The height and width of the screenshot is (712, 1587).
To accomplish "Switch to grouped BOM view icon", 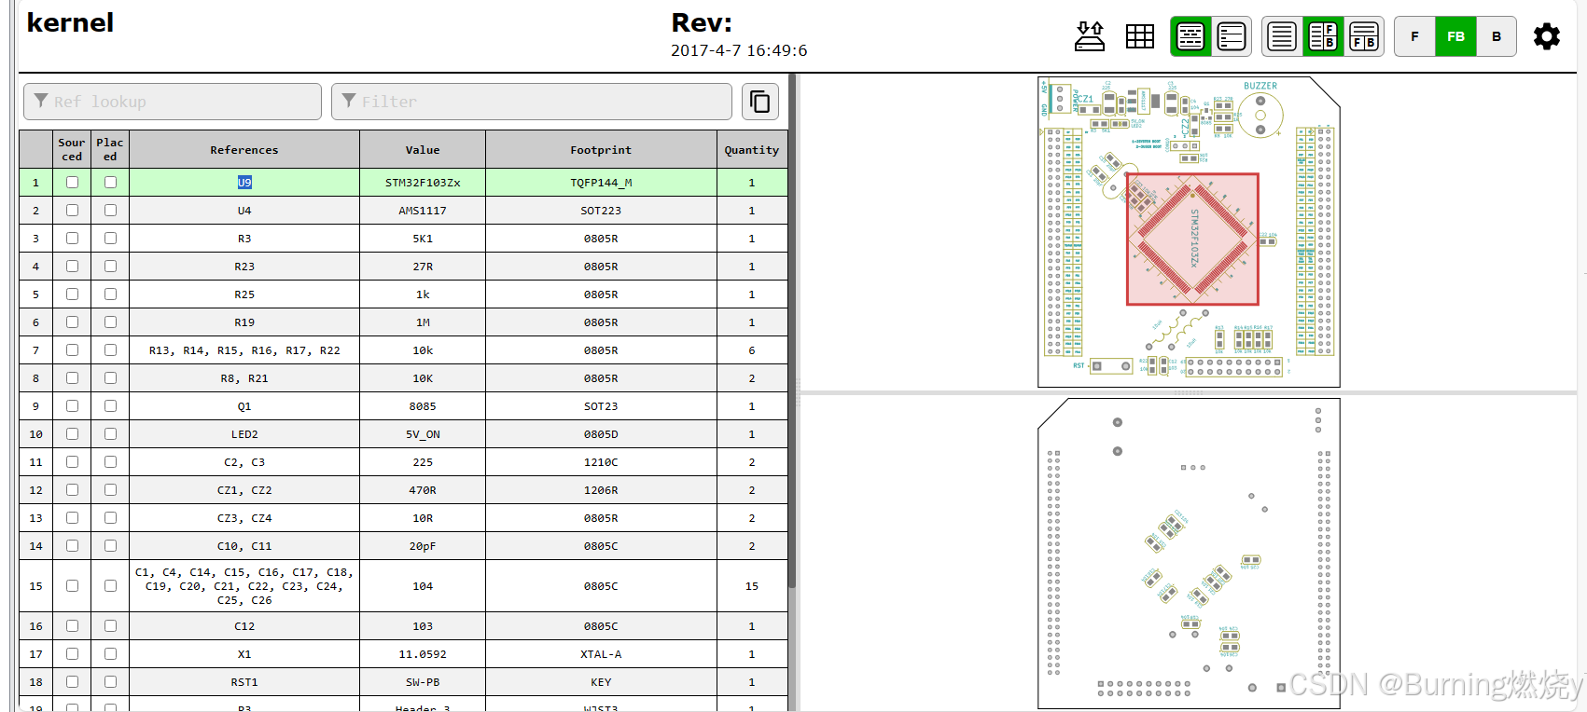I will (1190, 36).
